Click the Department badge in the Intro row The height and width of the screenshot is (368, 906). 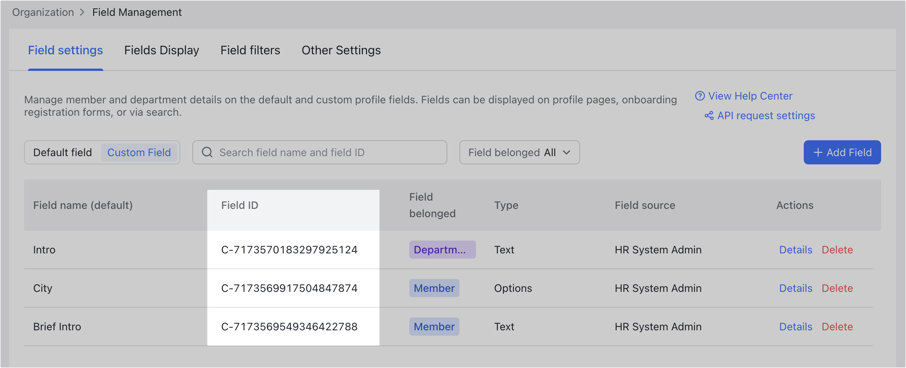[442, 249]
